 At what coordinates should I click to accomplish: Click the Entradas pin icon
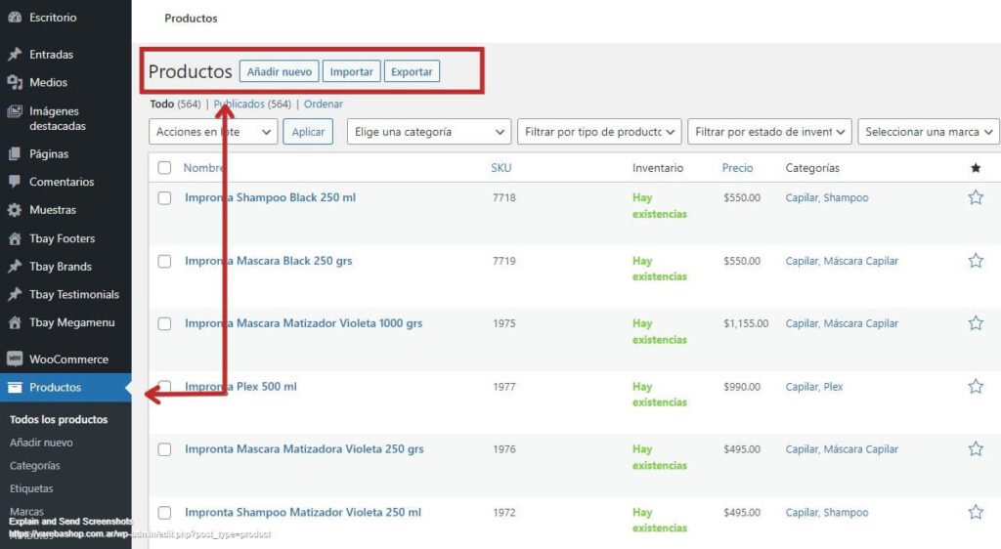tap(14, 54)
